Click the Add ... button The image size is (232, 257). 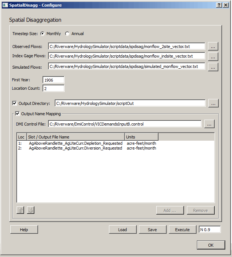170,210
